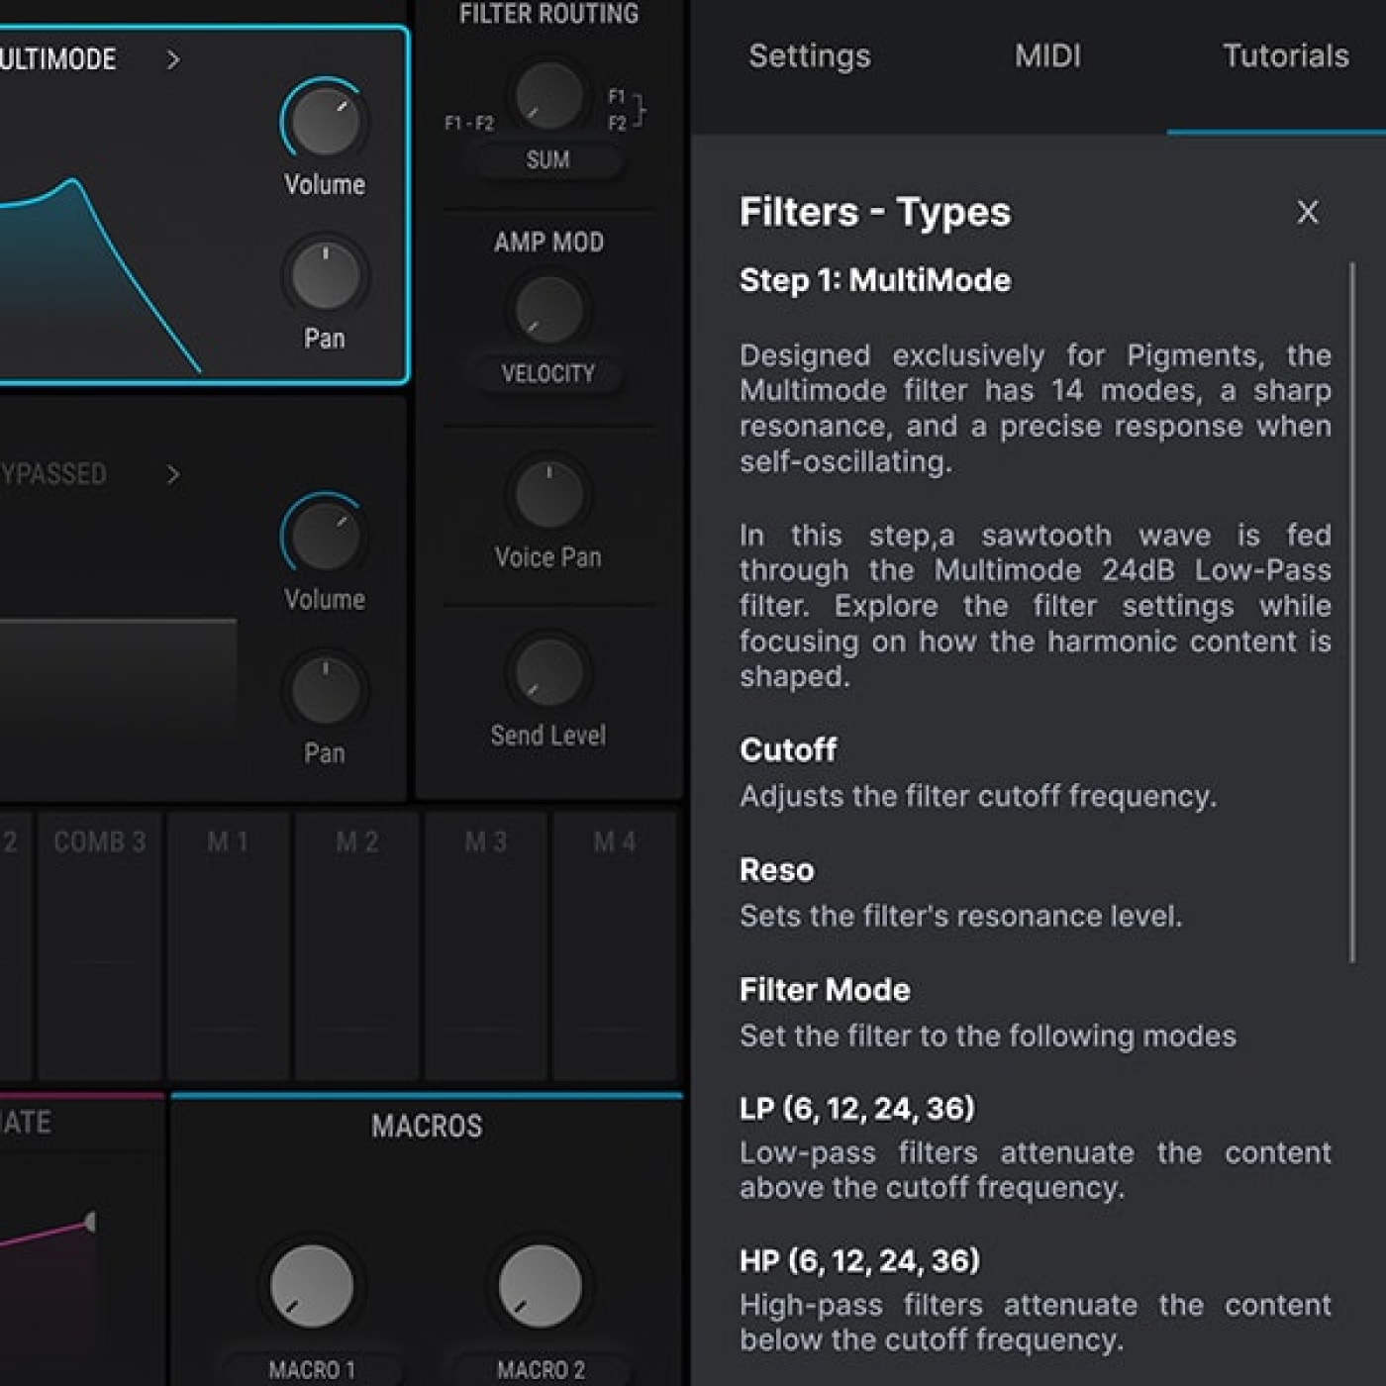Image resolution: width=1386 pixels, height=1386 pixels.
Task: Open the Settings tab
Action: 810,55
